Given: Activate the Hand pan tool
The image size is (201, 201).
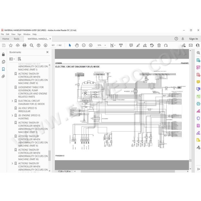Looking at the screenshot, I should (77, 45).
